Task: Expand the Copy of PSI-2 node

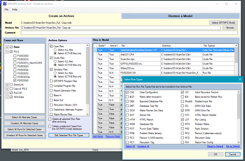Action: click(7, 89)
